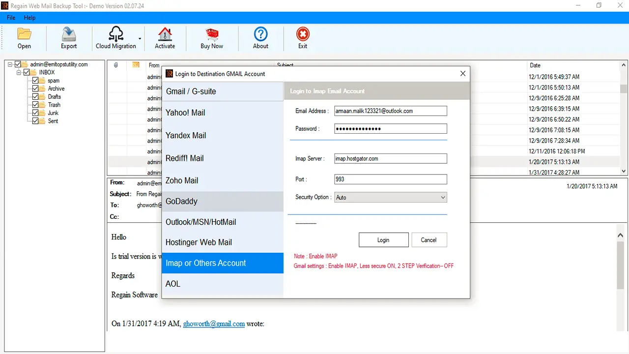Select the Sent folder in tree
This screenshot has width=629, height=354.
(x=53, y=121)
